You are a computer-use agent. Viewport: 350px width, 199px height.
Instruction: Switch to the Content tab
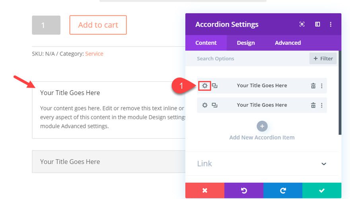(x=206, y=43)
